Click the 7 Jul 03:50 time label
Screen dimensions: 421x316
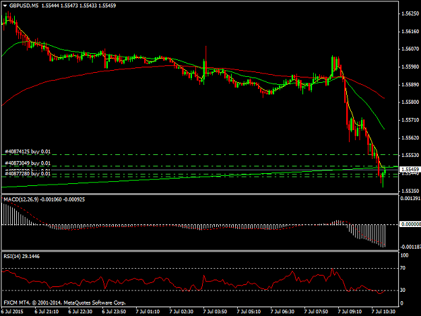[x=215, y=312]
